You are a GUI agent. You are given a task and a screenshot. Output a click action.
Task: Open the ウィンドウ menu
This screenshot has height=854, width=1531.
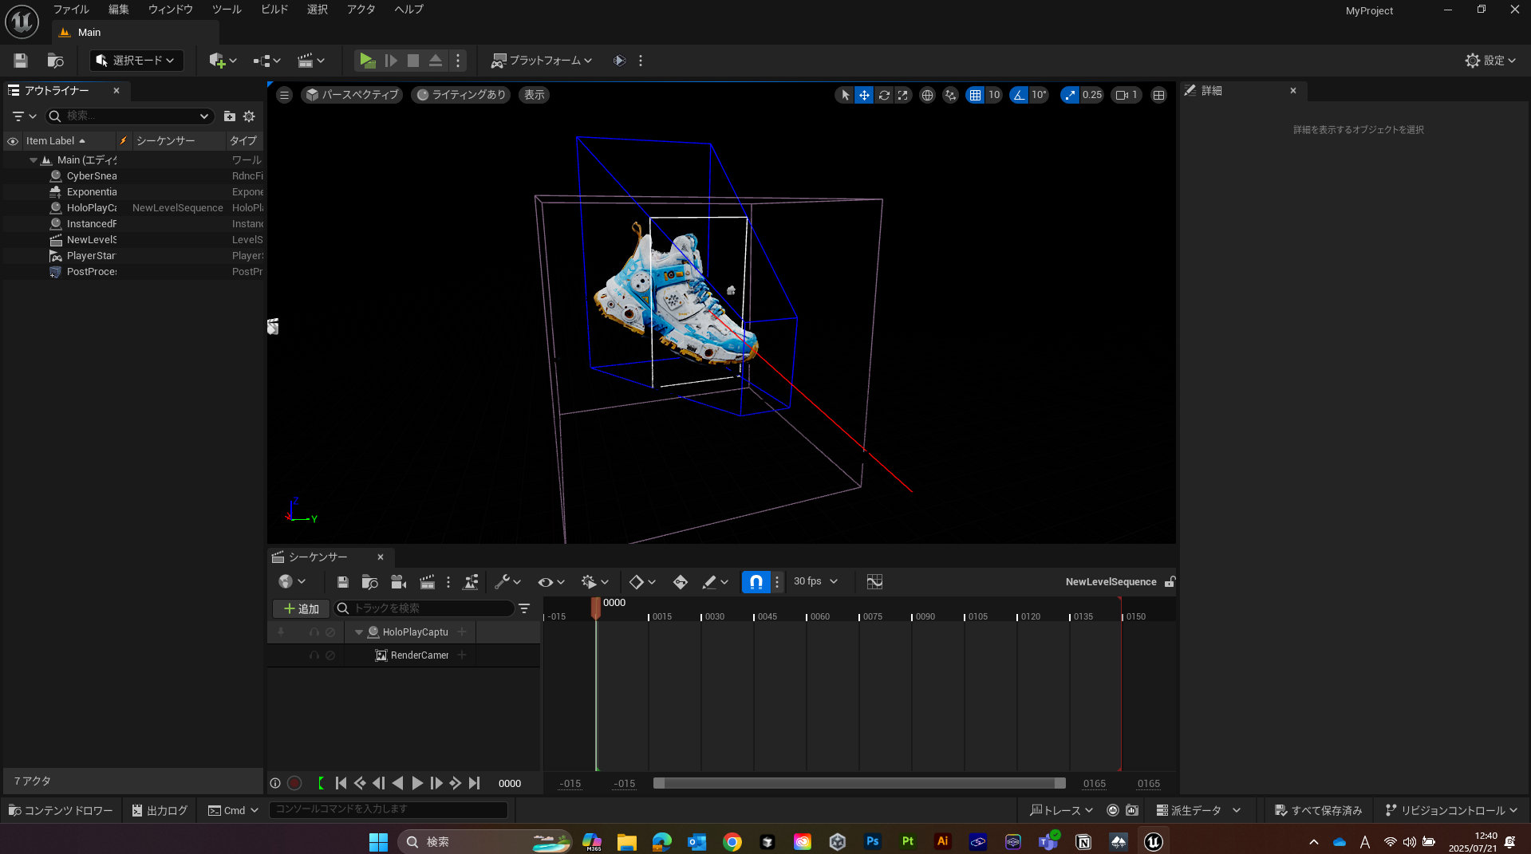[170, 10]
